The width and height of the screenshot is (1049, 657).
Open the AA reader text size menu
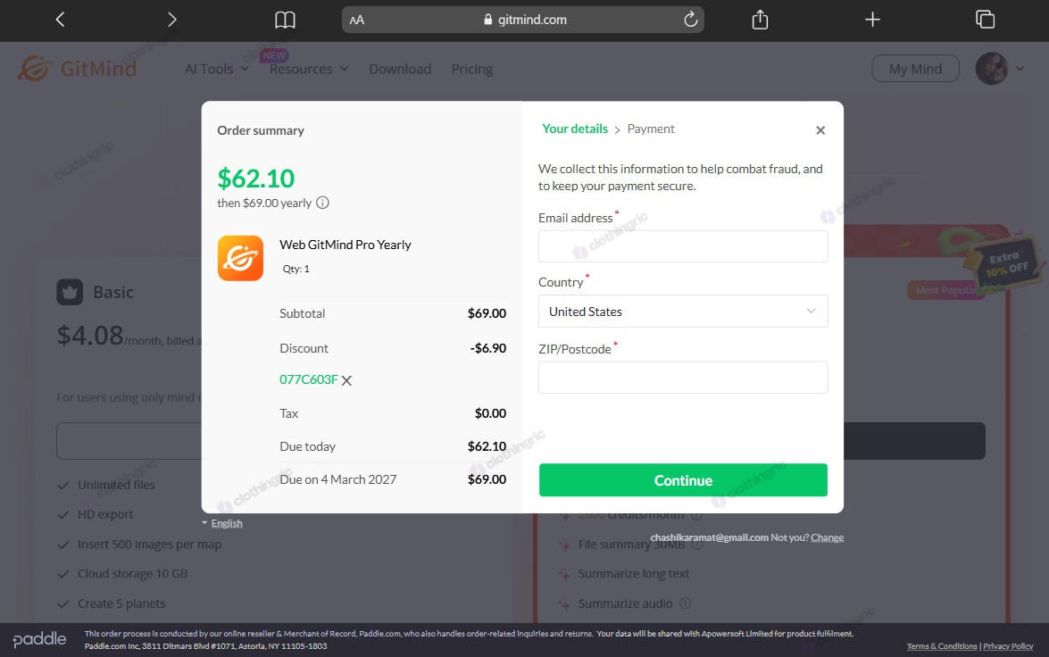(356, 20)
